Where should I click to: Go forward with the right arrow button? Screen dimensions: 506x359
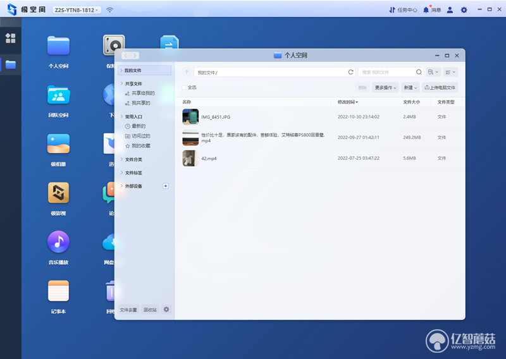click(x=135, y=56)
